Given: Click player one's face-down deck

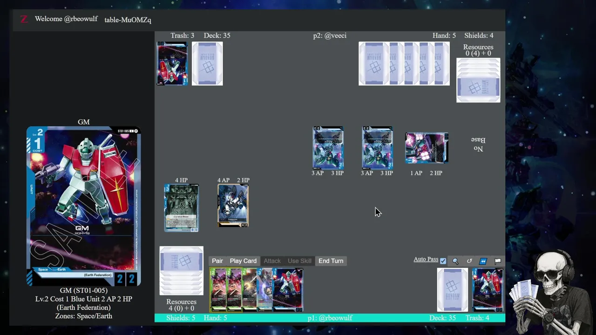Looking at the screenshot, I should click(x=453, y=289).
